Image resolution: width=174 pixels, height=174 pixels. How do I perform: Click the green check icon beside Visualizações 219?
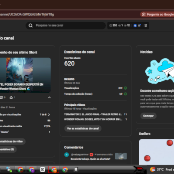126,88
